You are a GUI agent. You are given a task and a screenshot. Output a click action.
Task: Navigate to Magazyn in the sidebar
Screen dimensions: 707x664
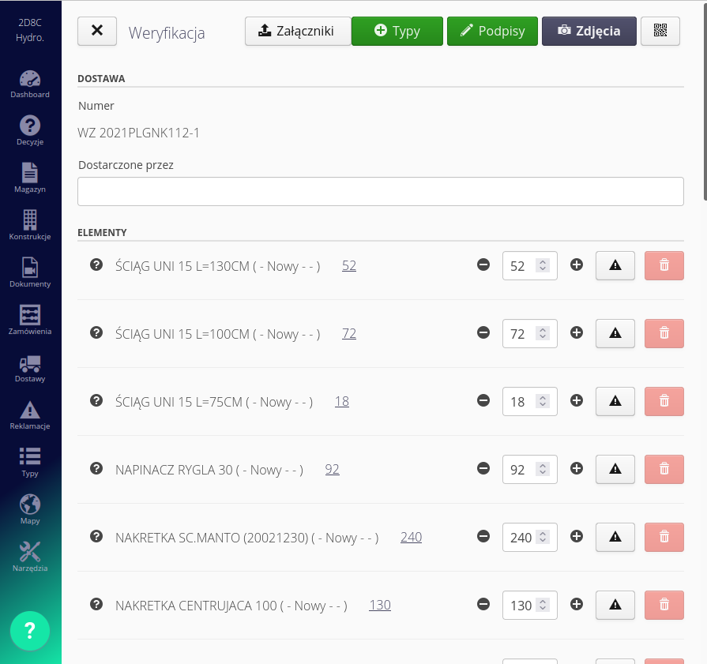(x=30, y=178)
